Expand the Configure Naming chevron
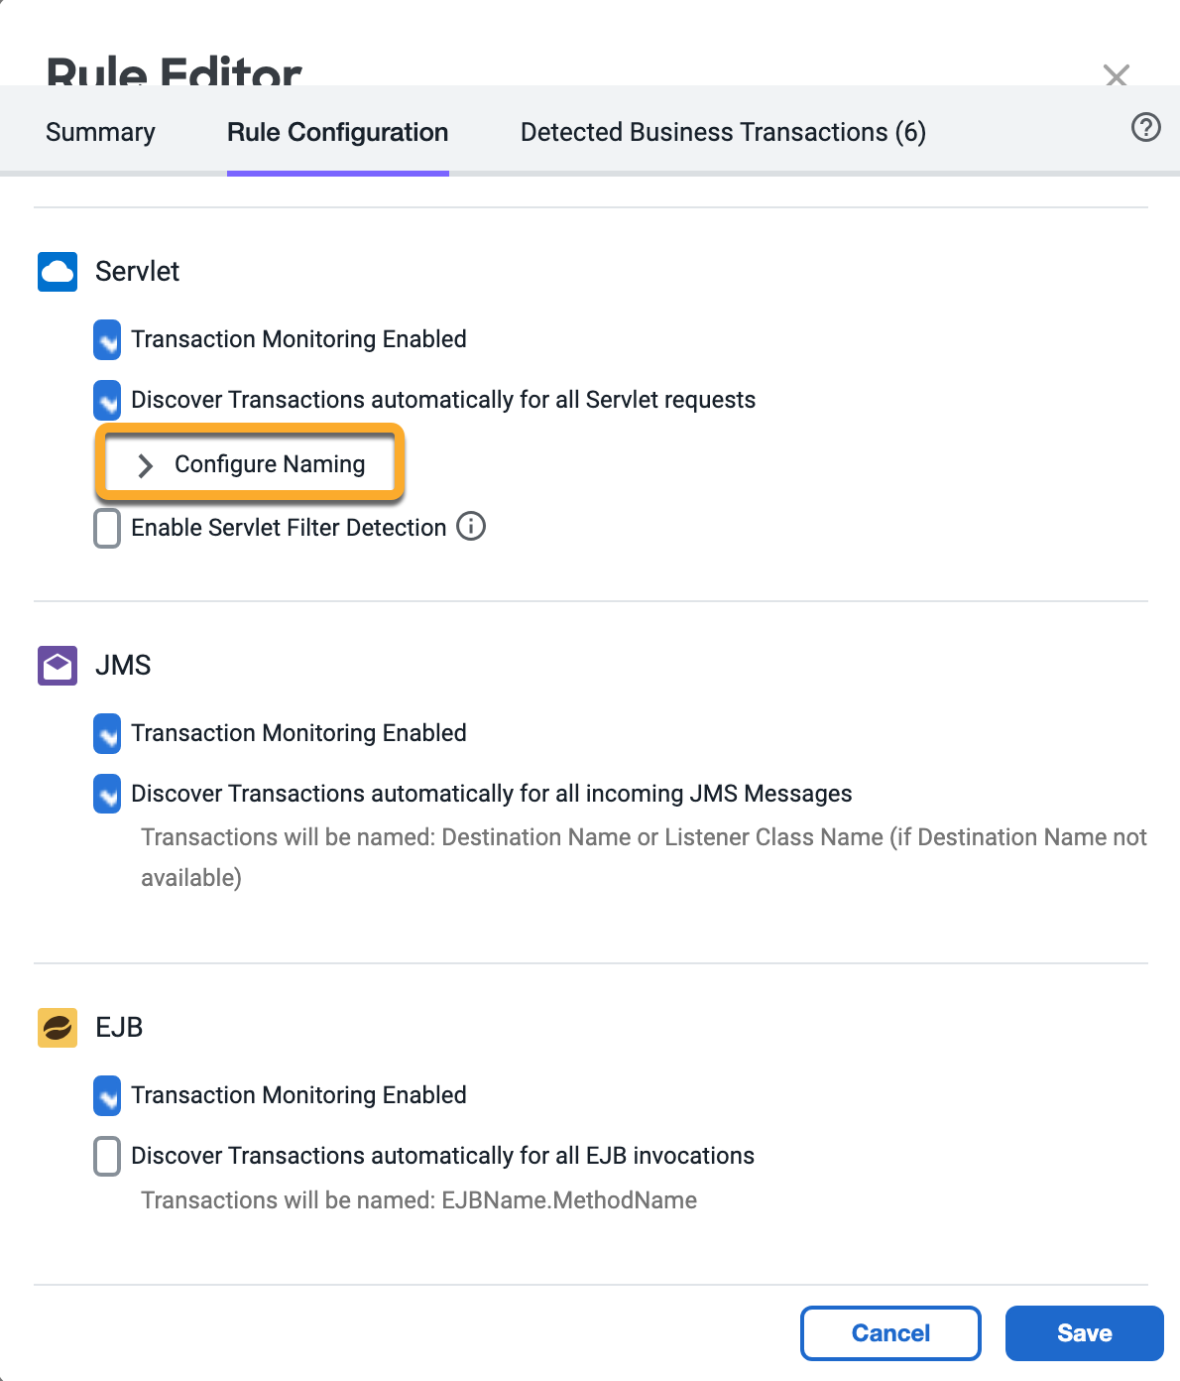This screenshot has height=1381, width=1180. coord(145,465)
